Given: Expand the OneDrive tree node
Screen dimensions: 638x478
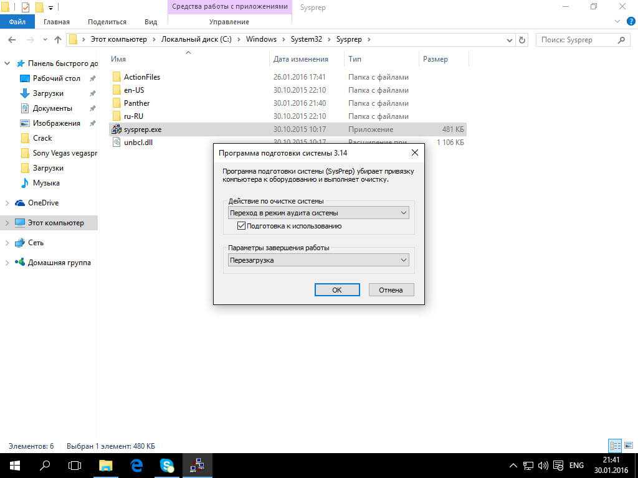Looking at the screenshot, I should [7, 203].
